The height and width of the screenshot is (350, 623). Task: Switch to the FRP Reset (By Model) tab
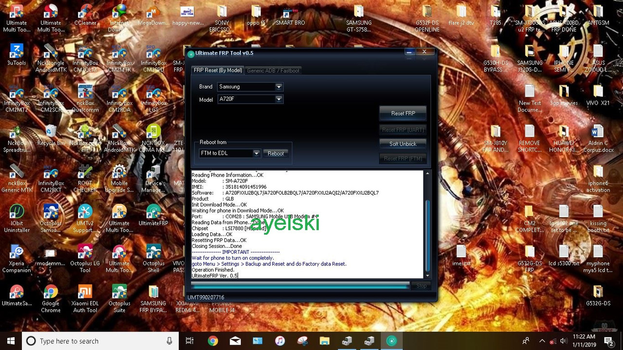click(x=218, y=70)
